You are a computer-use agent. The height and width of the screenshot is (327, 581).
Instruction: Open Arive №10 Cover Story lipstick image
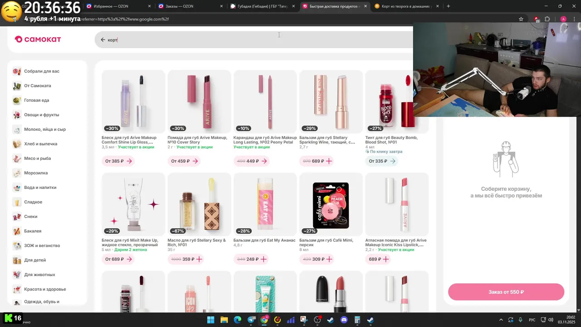(199, 102)
